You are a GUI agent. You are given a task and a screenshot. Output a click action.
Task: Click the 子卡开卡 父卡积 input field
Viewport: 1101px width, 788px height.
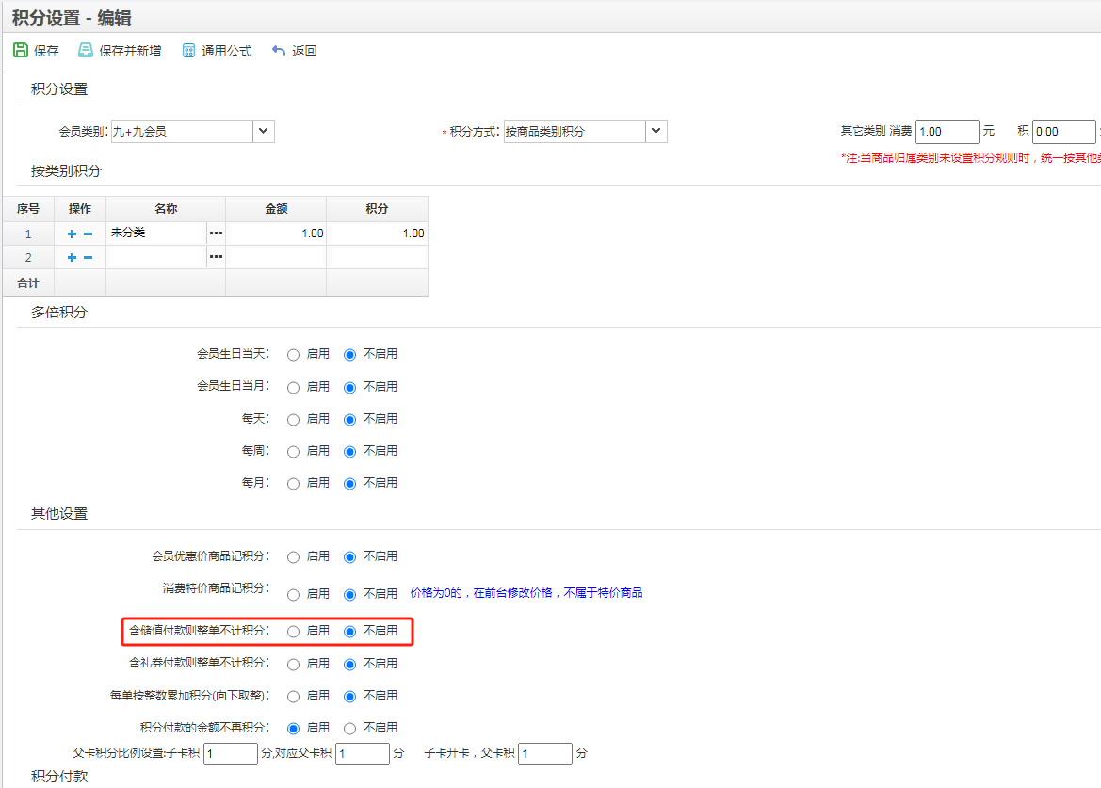(x=545, y=753)
